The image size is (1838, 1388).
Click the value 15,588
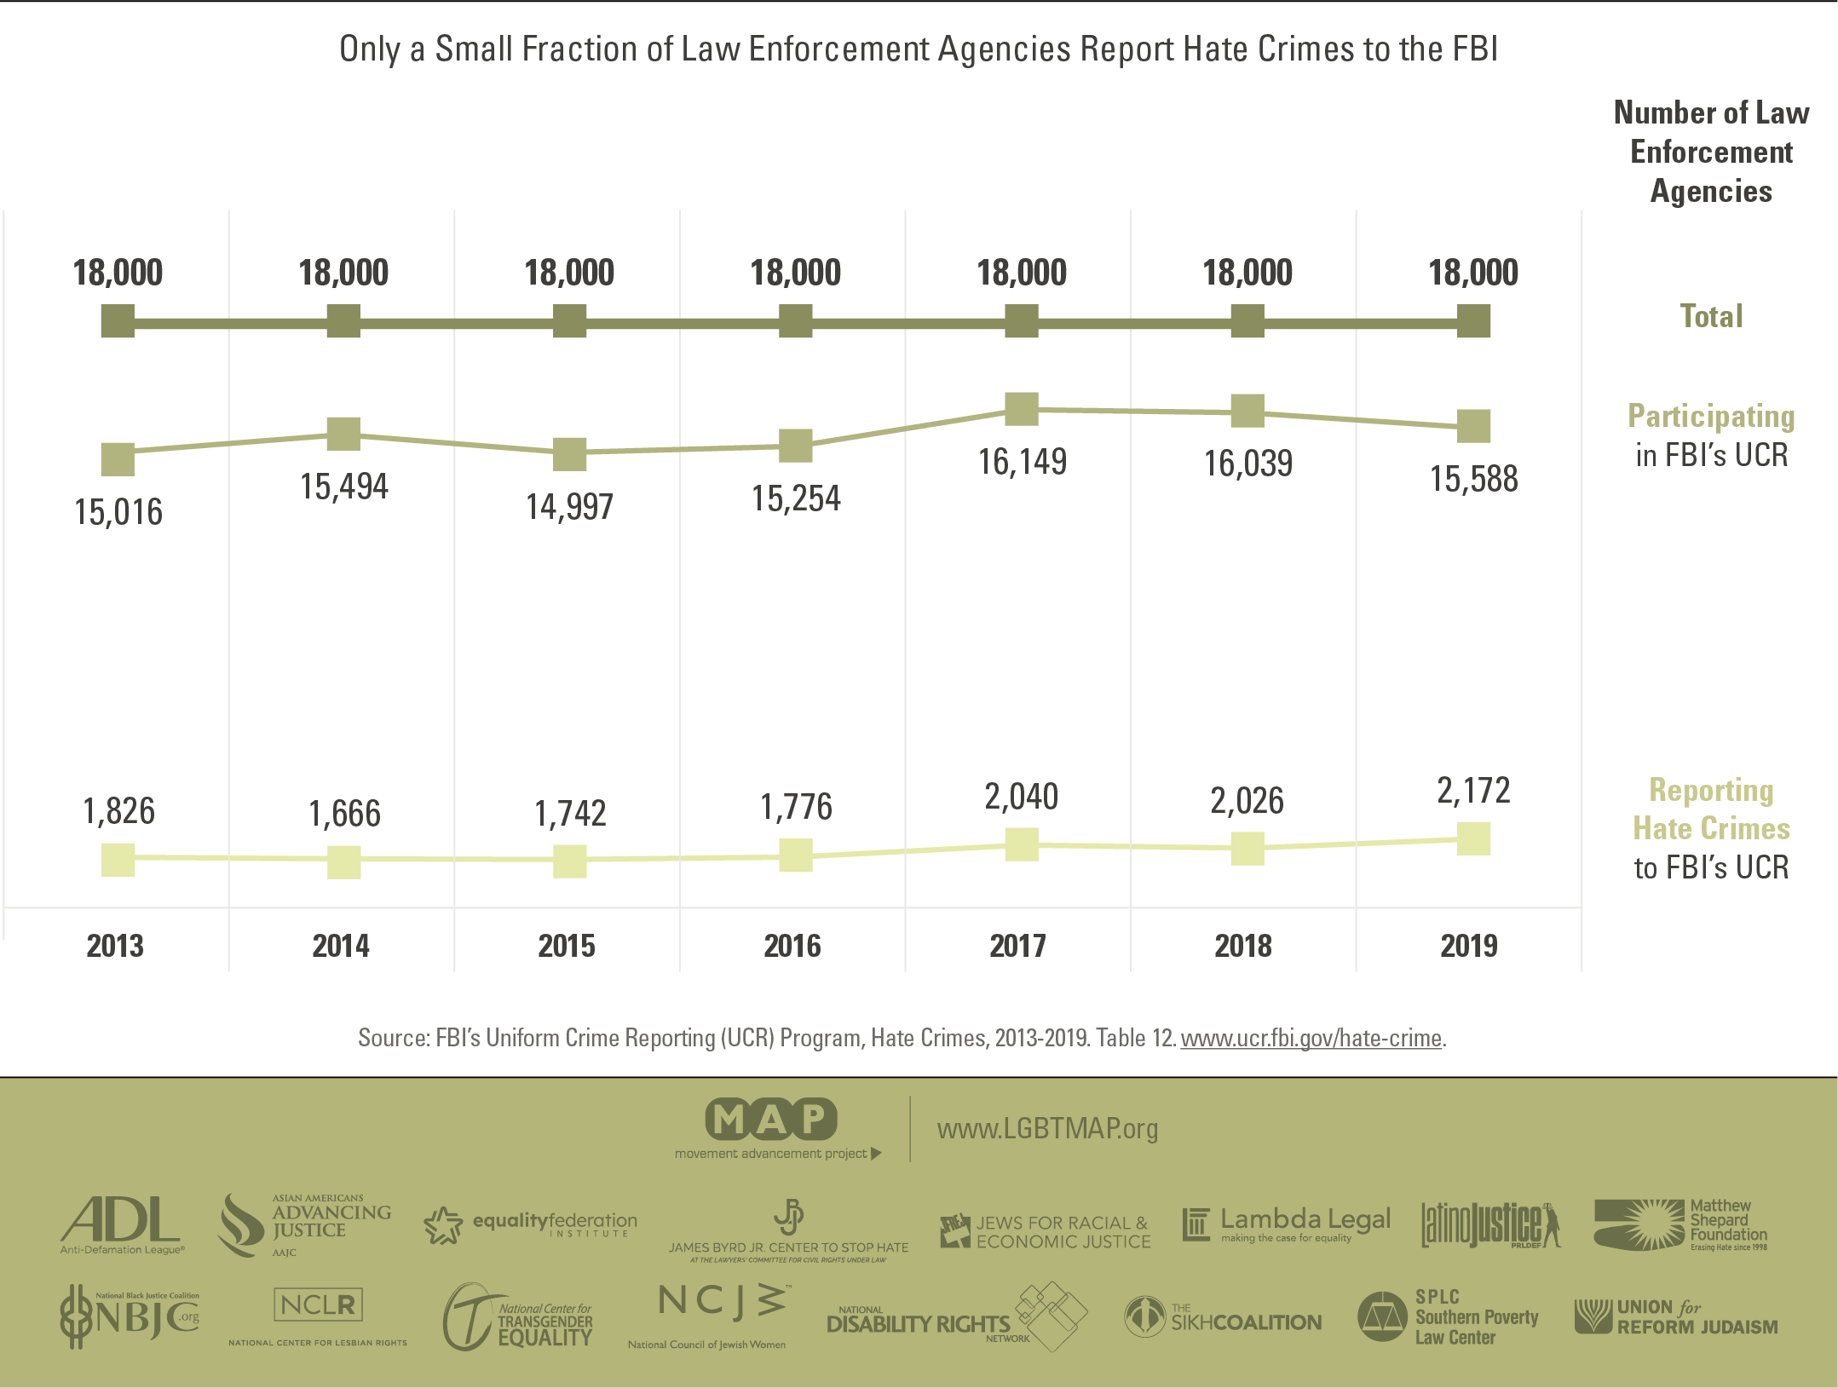pos(1473,479)
